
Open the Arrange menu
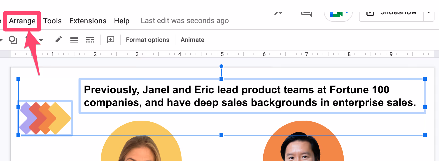tap(22, 21)
